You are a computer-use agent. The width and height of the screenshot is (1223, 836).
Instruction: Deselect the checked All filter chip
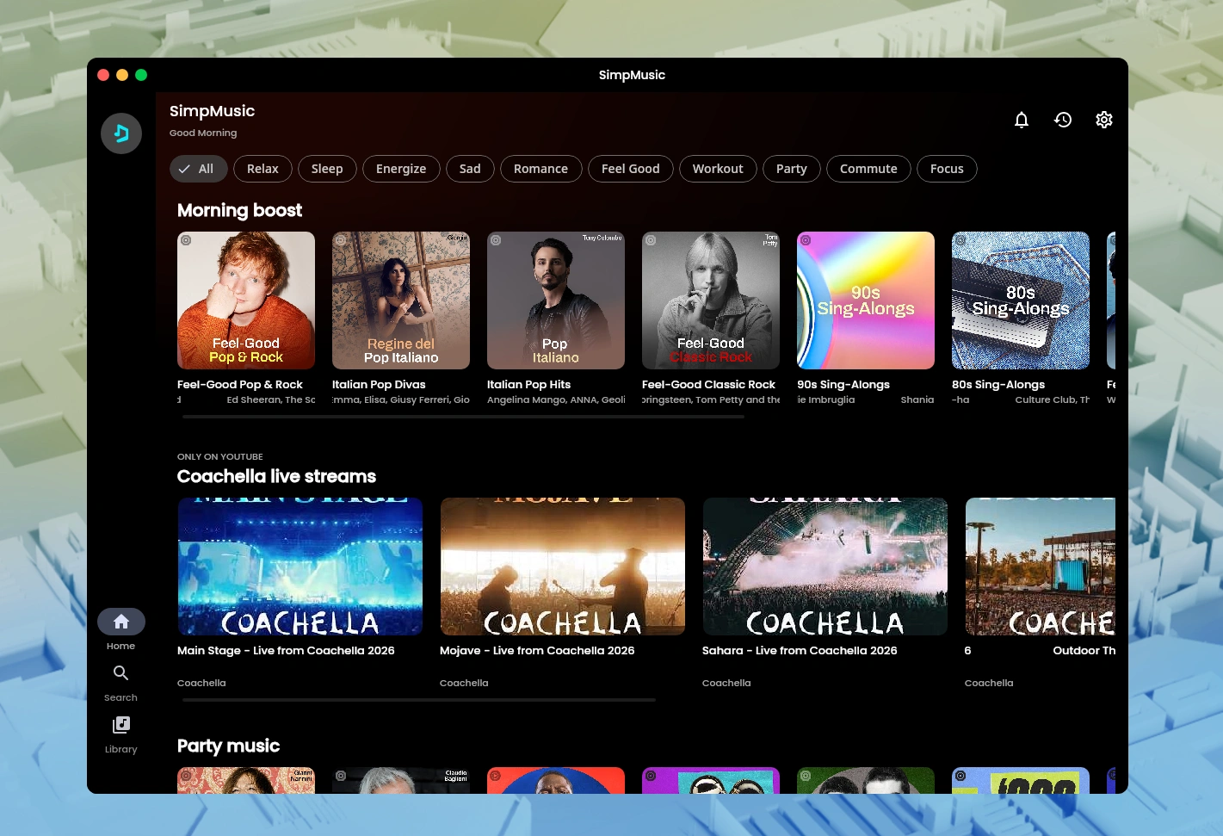click(x=198, y=169)
